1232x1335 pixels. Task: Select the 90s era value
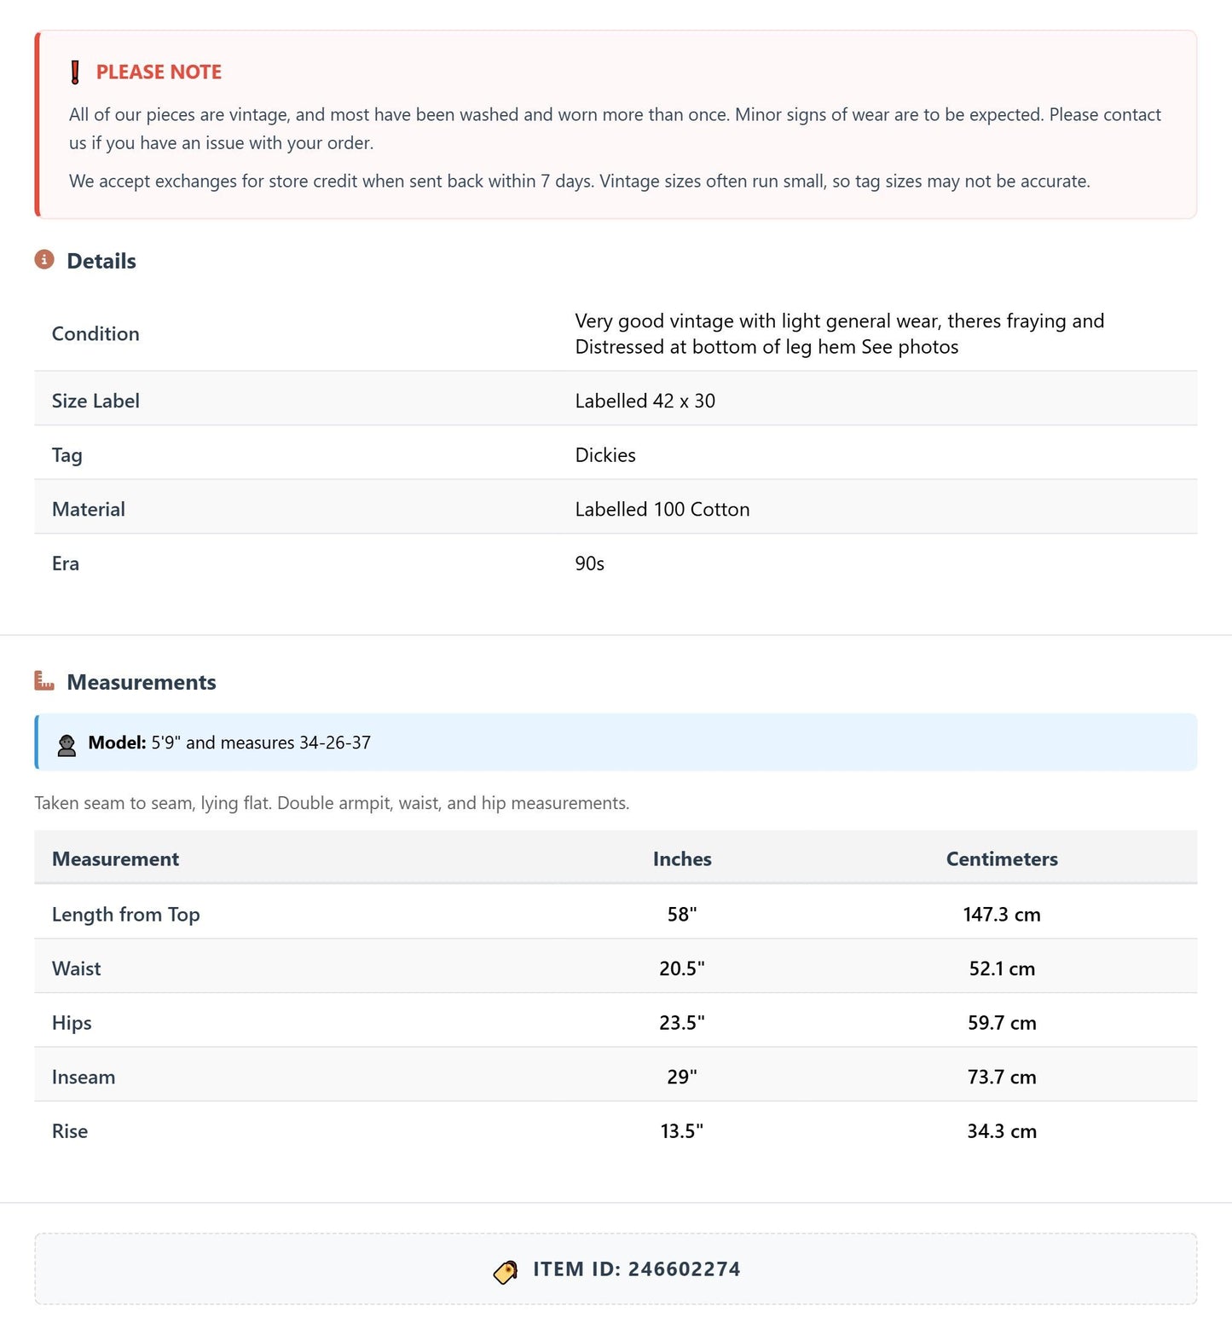[x=590, y=563]
